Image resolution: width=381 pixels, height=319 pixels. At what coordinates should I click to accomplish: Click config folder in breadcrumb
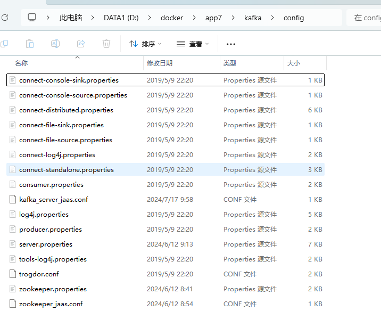point(294,18)
